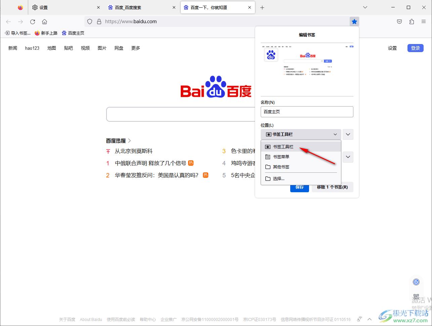The image size is (432, 326).
Task: Open the 设置 link at page top right
Action: point(392,48)
